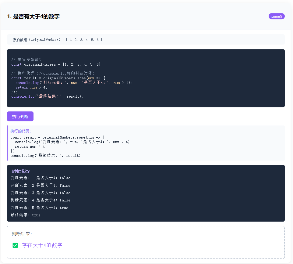Click the 执行的代码: label
Viewport: 293px width, 264px height.
tap(21, 131)
